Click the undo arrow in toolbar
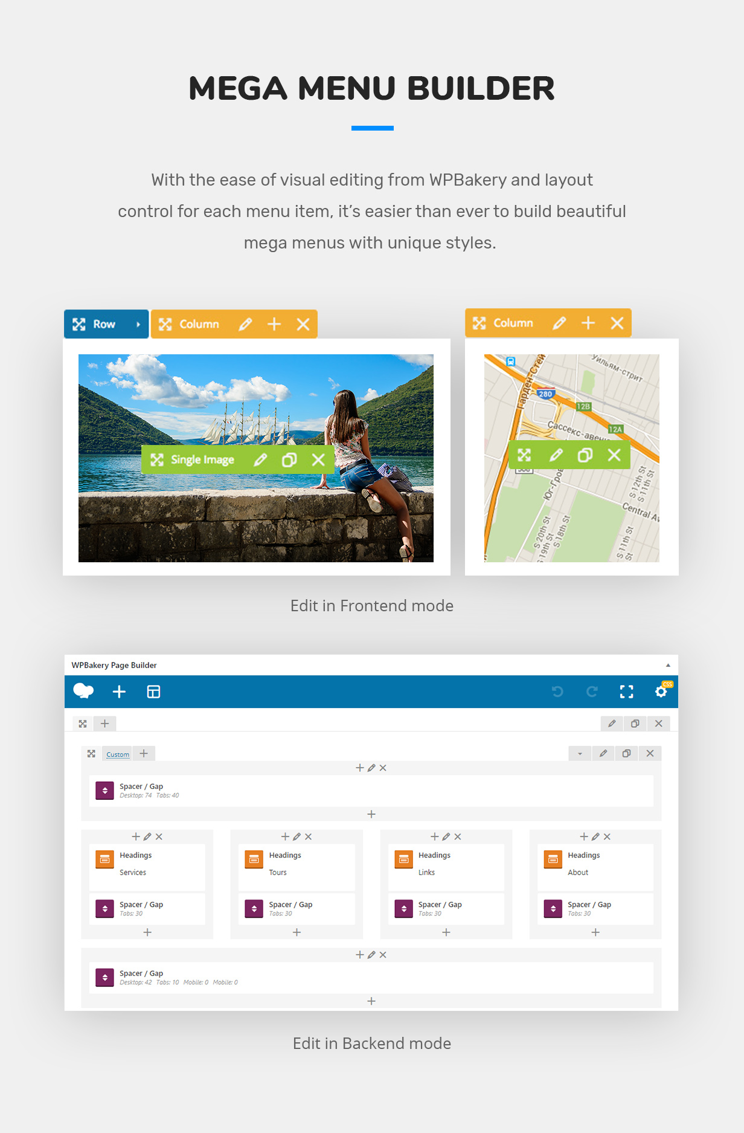Image resolution: width=744 pixels, height=1133 pixels. coord(557,692)
